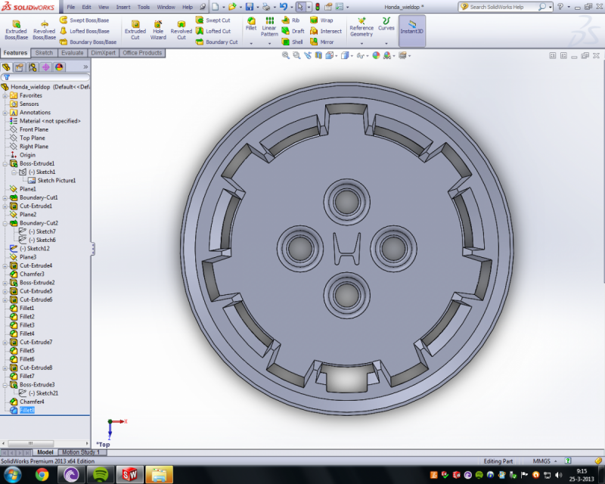605x484 pixels.
Task: Click Zoom to Area icon in view toolbar
Action: point(296,55)
